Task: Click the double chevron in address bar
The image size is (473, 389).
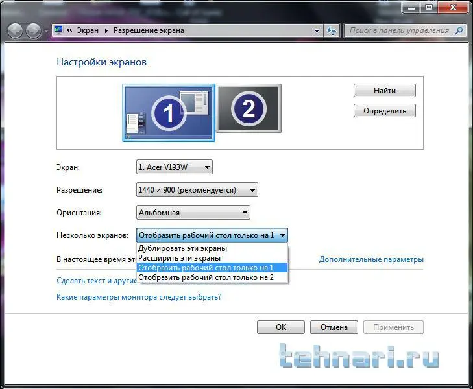Action: tap(69, 30)
